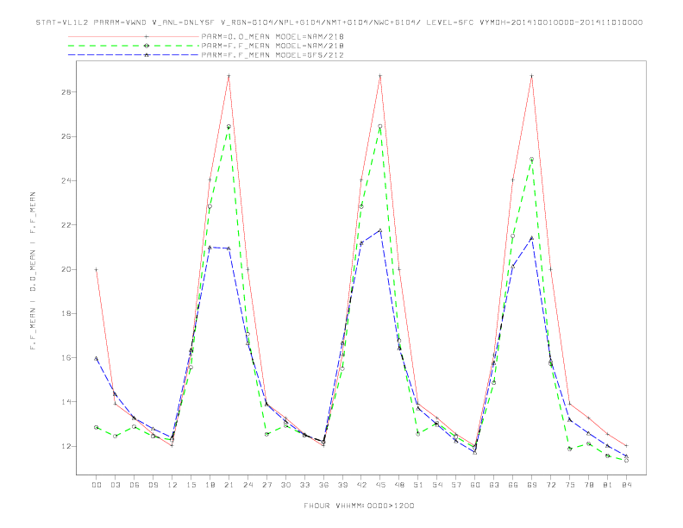Click the x-axis forecast hour label 54
The height and width of the screenshot is (528, 683).
coord(437,485)
